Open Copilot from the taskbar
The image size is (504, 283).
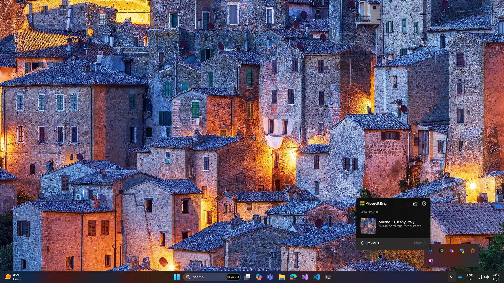pyautogui.click(x=259, y=277)
